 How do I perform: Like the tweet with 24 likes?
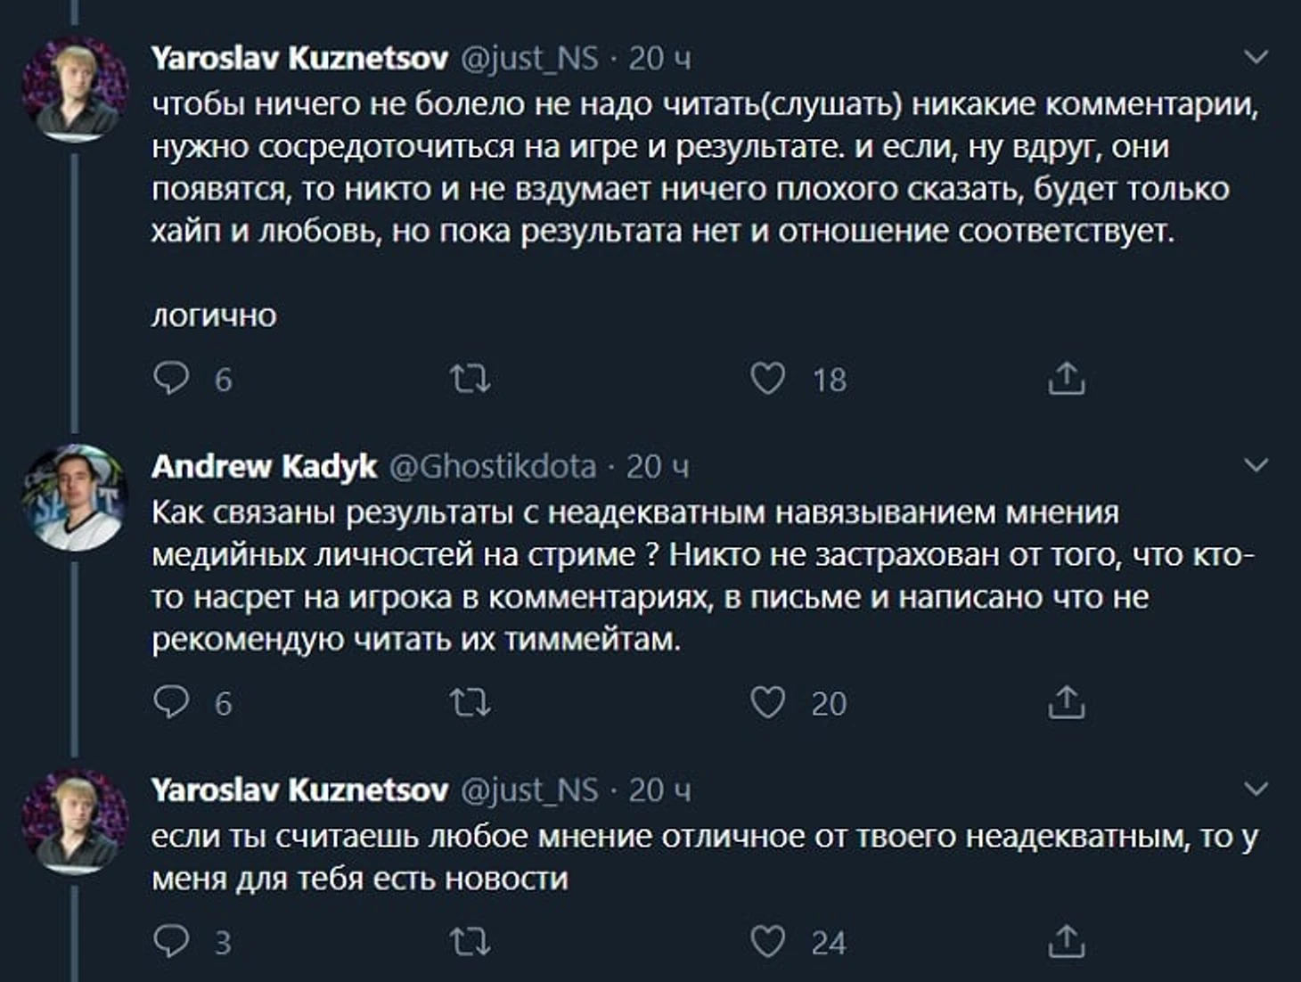pyautogui.click(x=767, y=941)
